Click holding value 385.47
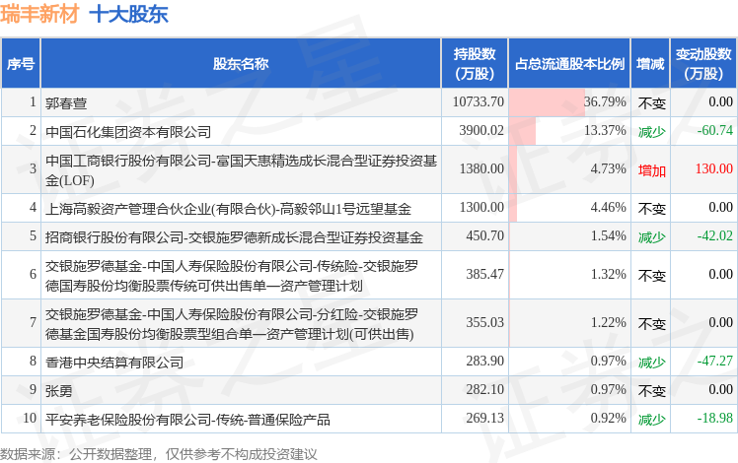This screenshot has height=463, width=738. (484, 275)
